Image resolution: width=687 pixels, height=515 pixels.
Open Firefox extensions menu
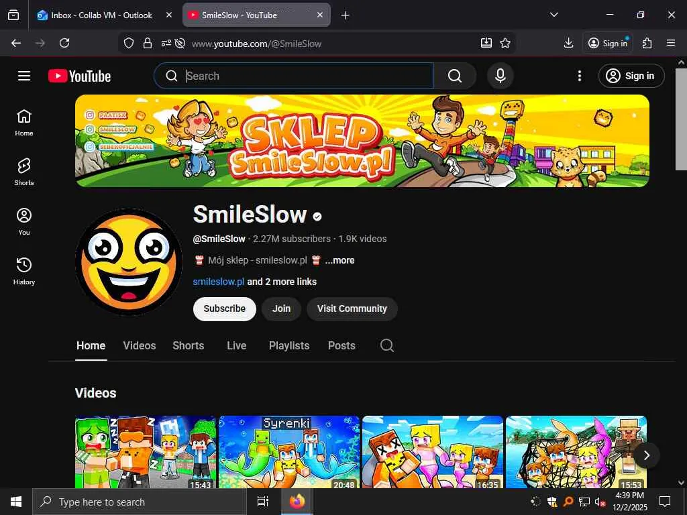(647, 43)
